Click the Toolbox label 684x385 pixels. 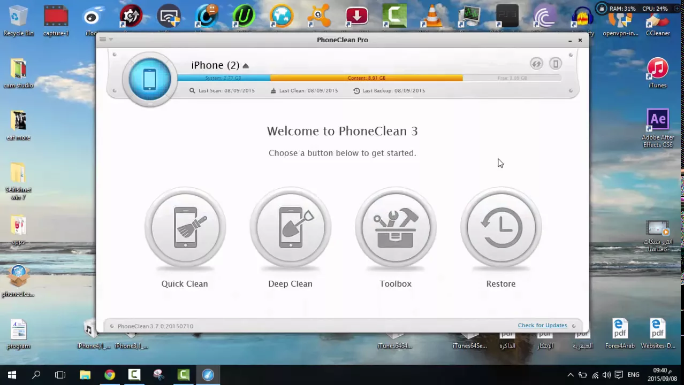[396, 283]
